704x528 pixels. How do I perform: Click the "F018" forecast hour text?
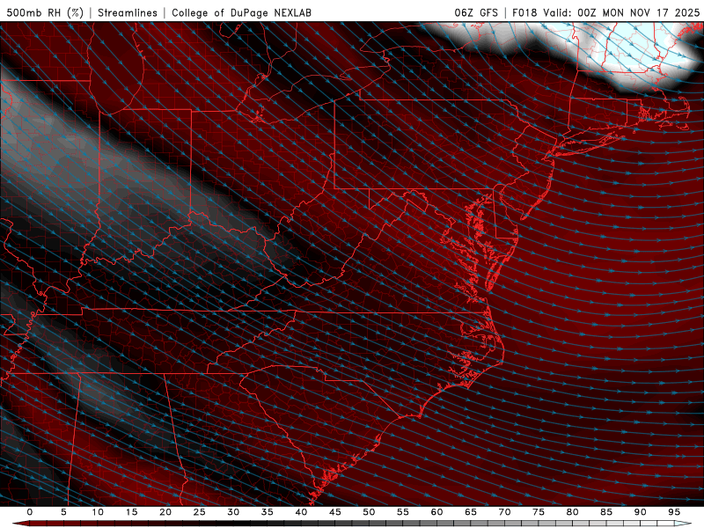pyautogui.click(x=524, y=12)
